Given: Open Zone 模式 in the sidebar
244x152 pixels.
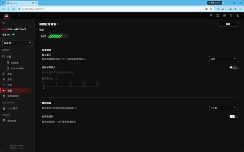Looking at the screenshot, I should [12, 108].
